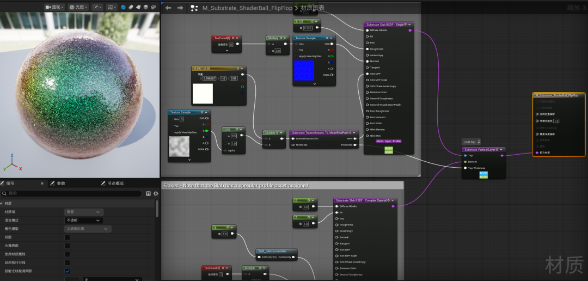Select the custom mesh preview icon
This screenshot has width=588, height=281.
tap(154, 7)
